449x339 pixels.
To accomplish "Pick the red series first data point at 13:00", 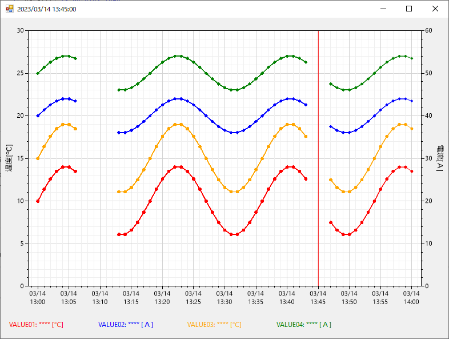I will (38, 201).
